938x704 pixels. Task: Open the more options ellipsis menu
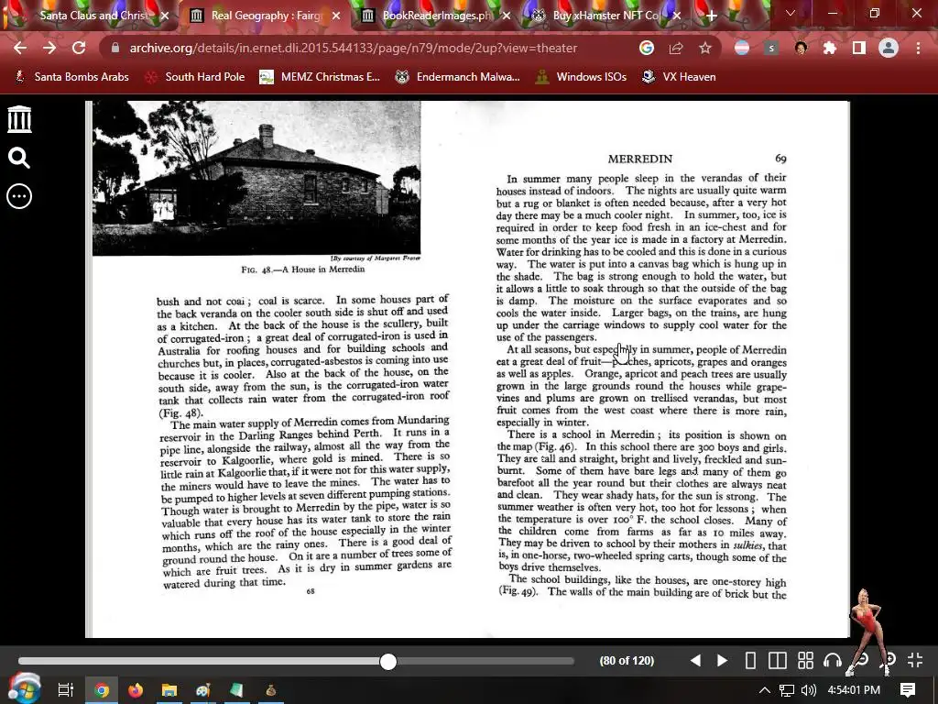pos(19,196)
